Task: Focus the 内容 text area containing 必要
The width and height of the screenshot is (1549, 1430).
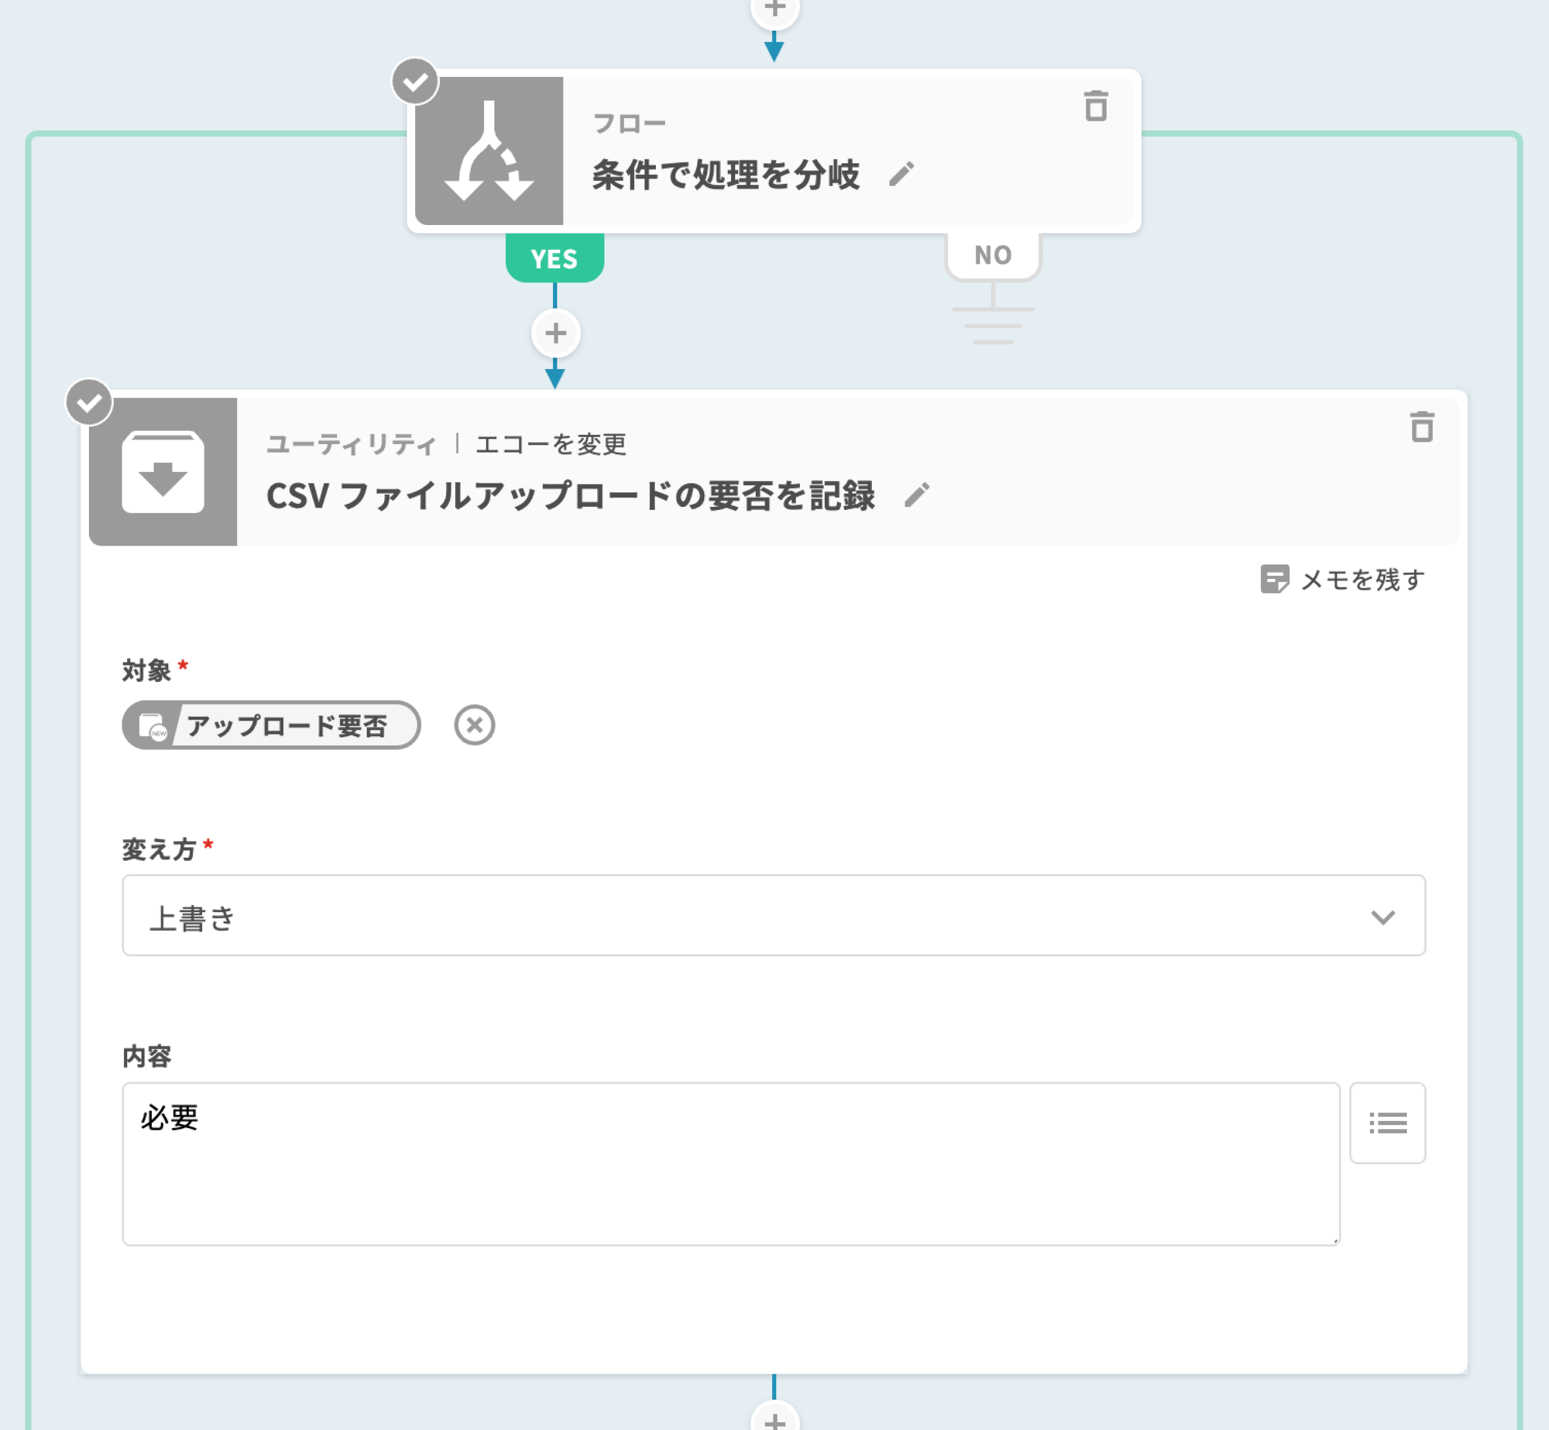Action: (730, 1163)
